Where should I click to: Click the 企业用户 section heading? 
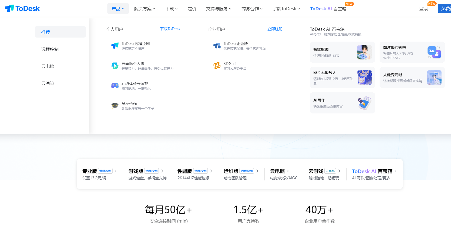pyautogui.click(x=216, y=29)
